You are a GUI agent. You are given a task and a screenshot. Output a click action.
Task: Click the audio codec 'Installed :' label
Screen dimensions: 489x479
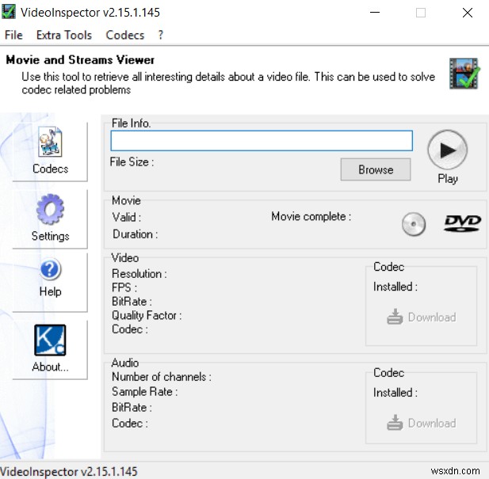coord(395,392)
